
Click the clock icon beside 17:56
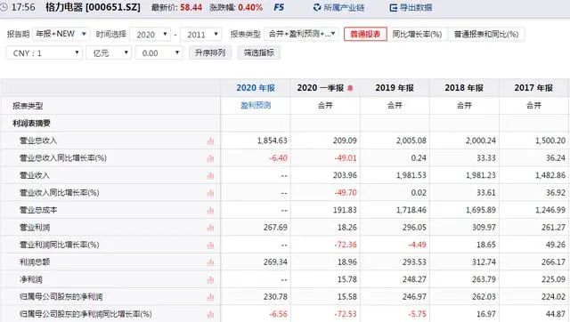(4, 7)
